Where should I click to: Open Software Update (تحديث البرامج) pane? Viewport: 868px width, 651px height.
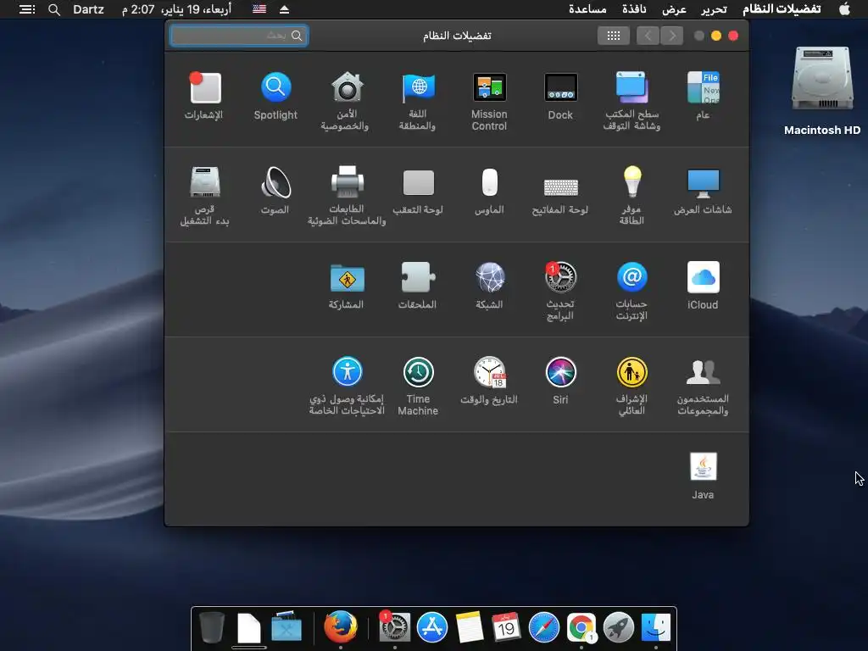point(560,291)
